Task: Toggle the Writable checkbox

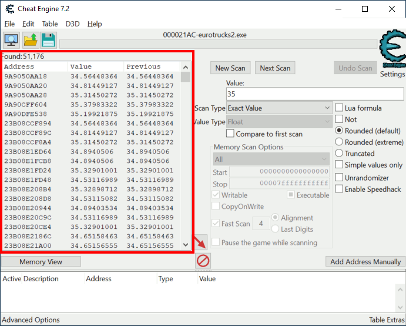Action: click(216, 195)
